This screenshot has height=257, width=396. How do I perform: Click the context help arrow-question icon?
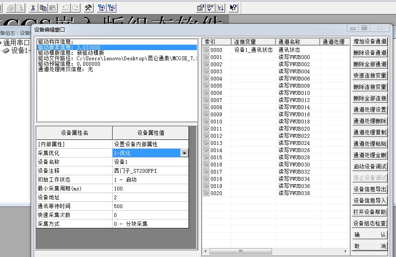pyautogui.click(x=233, y=8)
